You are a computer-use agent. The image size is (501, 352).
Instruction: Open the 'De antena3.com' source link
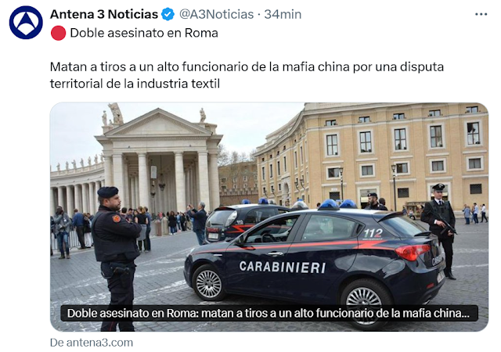pyautogui.click(x=92, y=343)
